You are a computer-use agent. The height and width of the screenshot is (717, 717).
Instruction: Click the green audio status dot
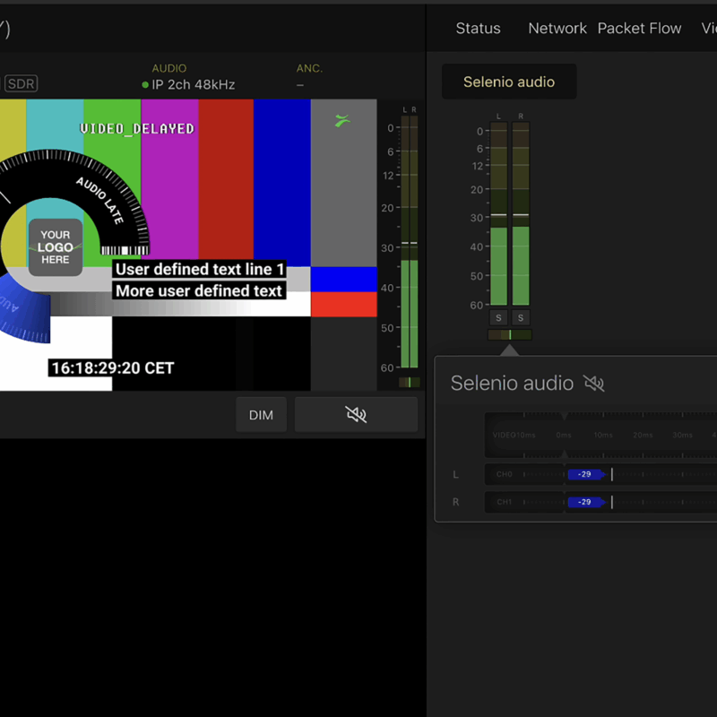[x=145, y=85]
